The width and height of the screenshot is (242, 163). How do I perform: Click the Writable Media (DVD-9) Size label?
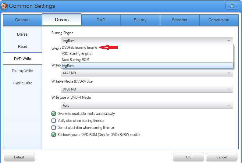point(72,81)
